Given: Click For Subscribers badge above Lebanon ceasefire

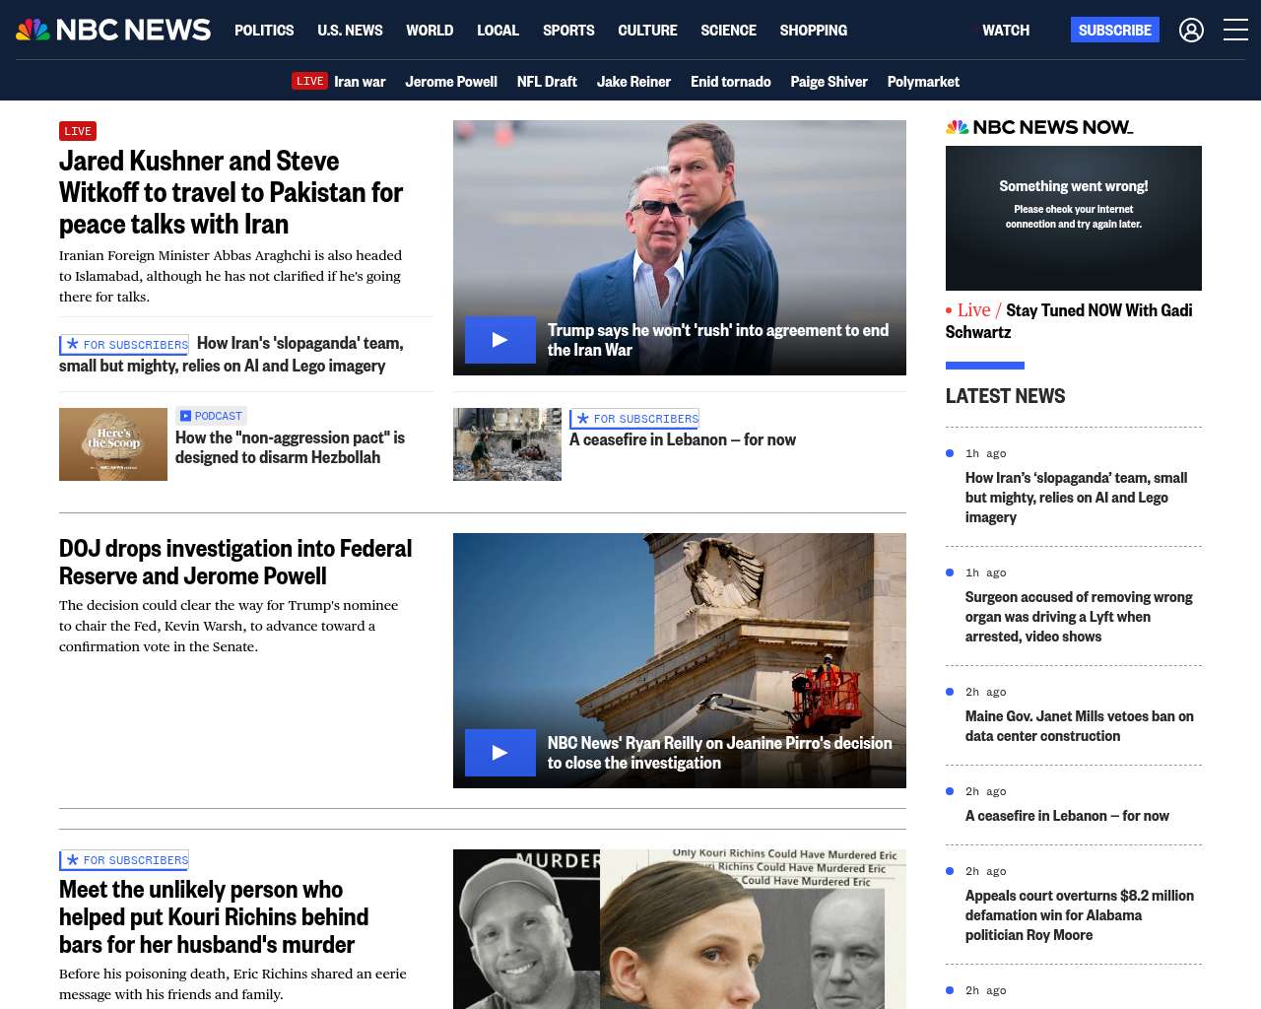Looking at the screenshot, I should 634,419.
